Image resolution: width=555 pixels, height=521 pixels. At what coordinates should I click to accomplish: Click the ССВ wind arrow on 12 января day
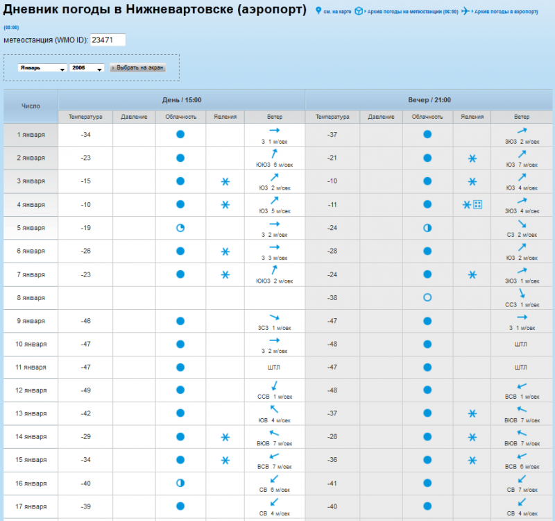coord(274,386)
